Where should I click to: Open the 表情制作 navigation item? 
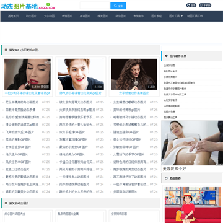[139, 16]
